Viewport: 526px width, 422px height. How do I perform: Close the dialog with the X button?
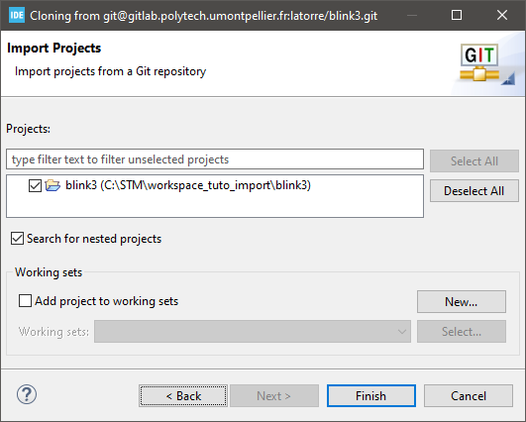[502, 15]
